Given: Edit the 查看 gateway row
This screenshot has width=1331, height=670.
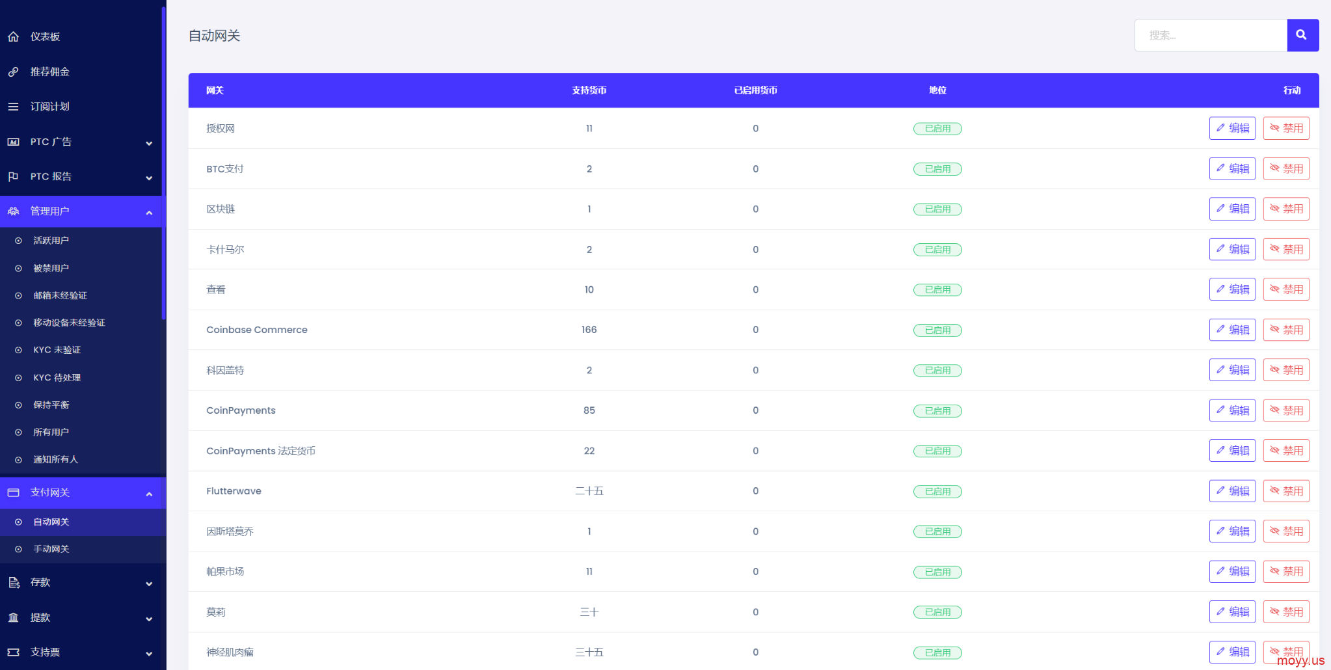Looking at the screenshot, I should point(1232,289).
